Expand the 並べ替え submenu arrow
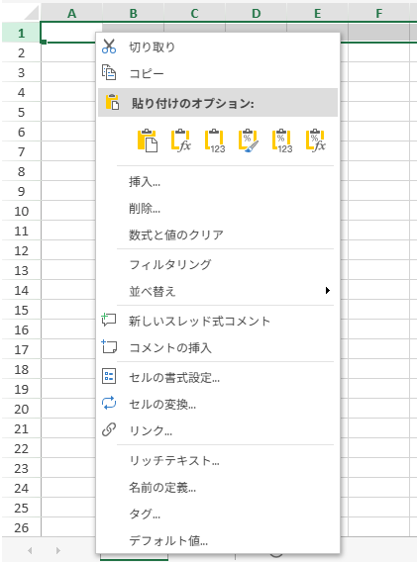Screen dimensions: 417x562 327,290
